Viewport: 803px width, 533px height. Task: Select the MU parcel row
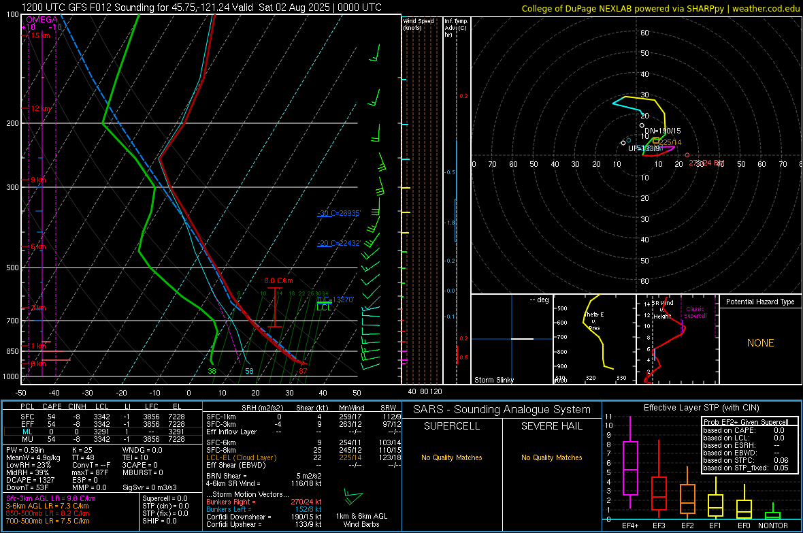[103, 439]
